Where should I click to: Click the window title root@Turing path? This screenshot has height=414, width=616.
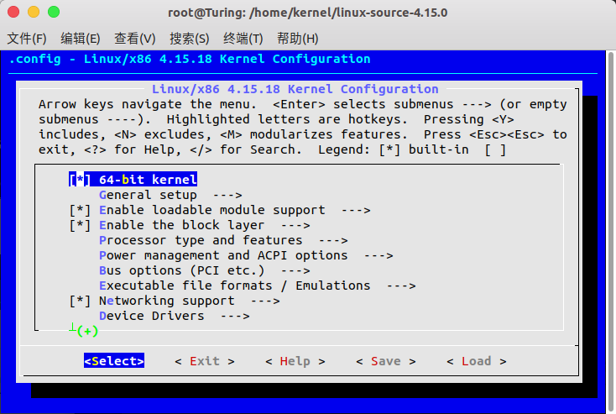[308, 13]
